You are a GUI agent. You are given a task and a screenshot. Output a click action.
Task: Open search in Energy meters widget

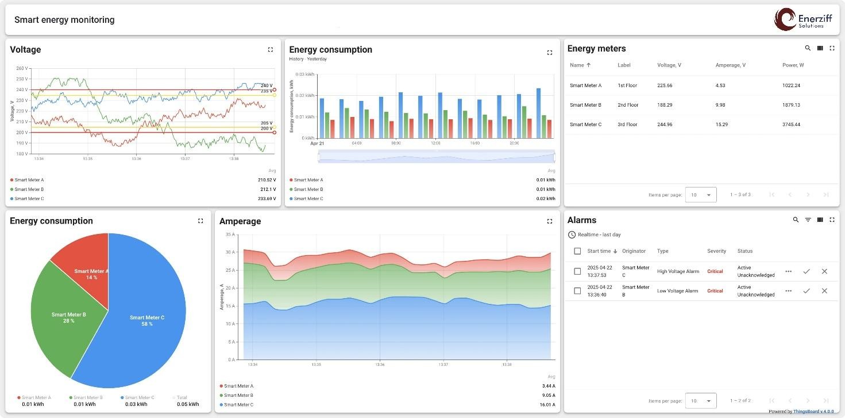808,49
